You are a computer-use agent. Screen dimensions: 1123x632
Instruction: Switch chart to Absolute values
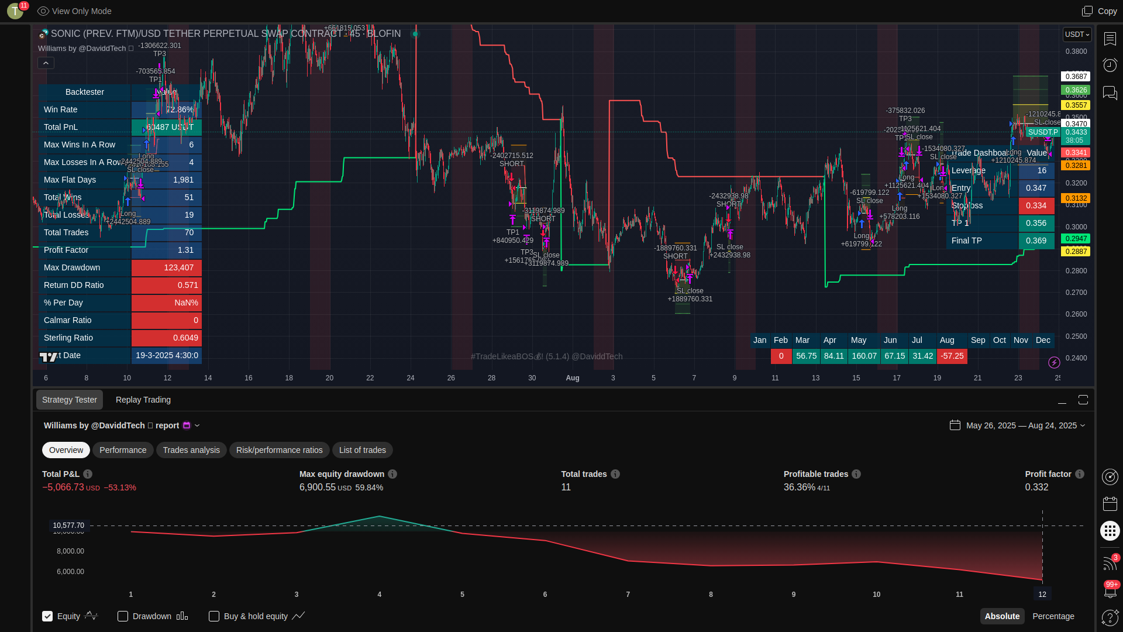tap(1002, 616)
